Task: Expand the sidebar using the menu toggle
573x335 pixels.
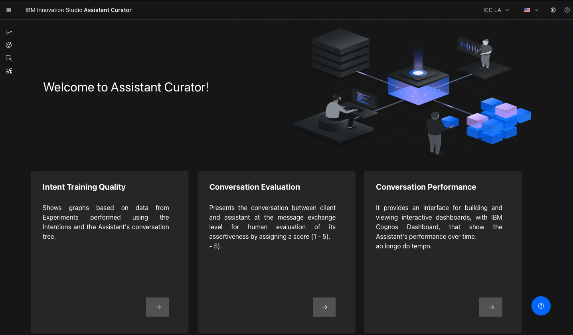Action: click(x=8, y=10)
